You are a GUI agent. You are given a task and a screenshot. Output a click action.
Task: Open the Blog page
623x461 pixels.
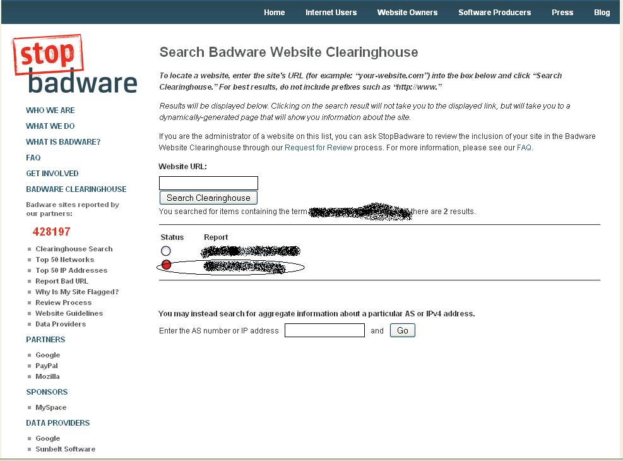coord(602,13)
